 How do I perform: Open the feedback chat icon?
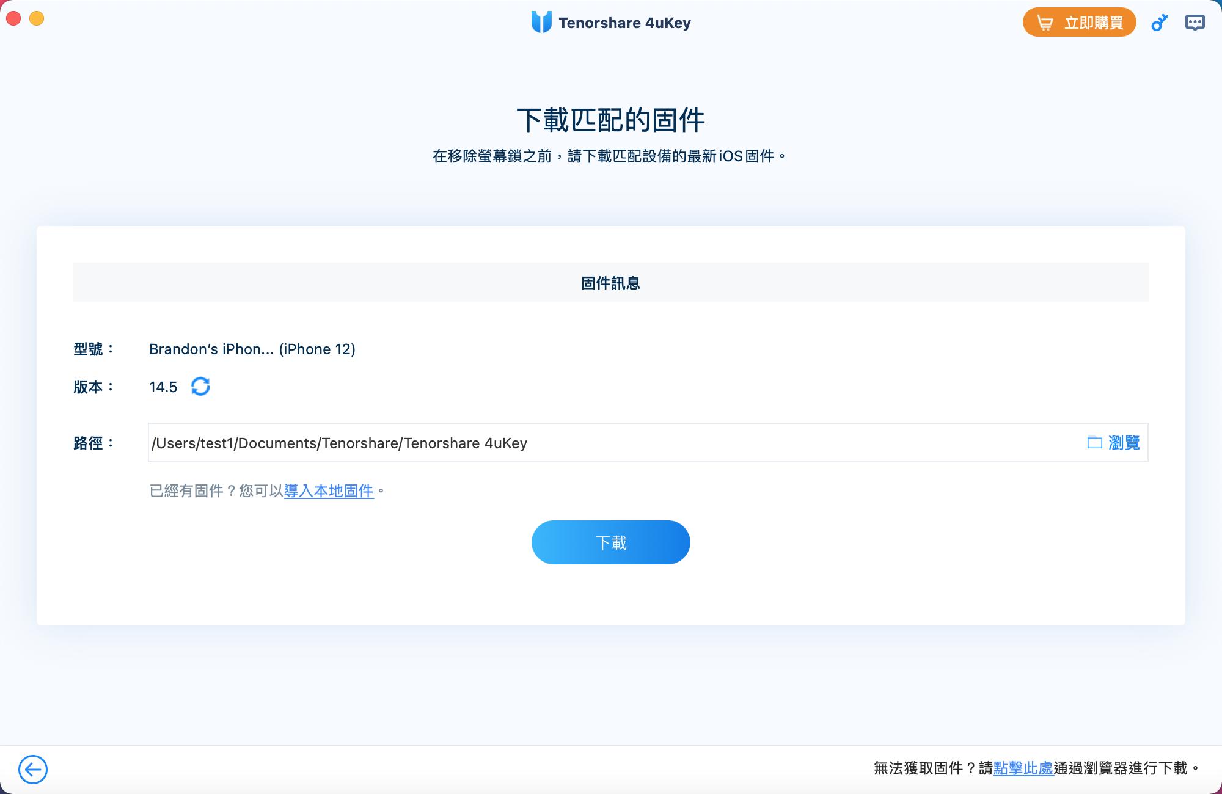point(1195,23)
